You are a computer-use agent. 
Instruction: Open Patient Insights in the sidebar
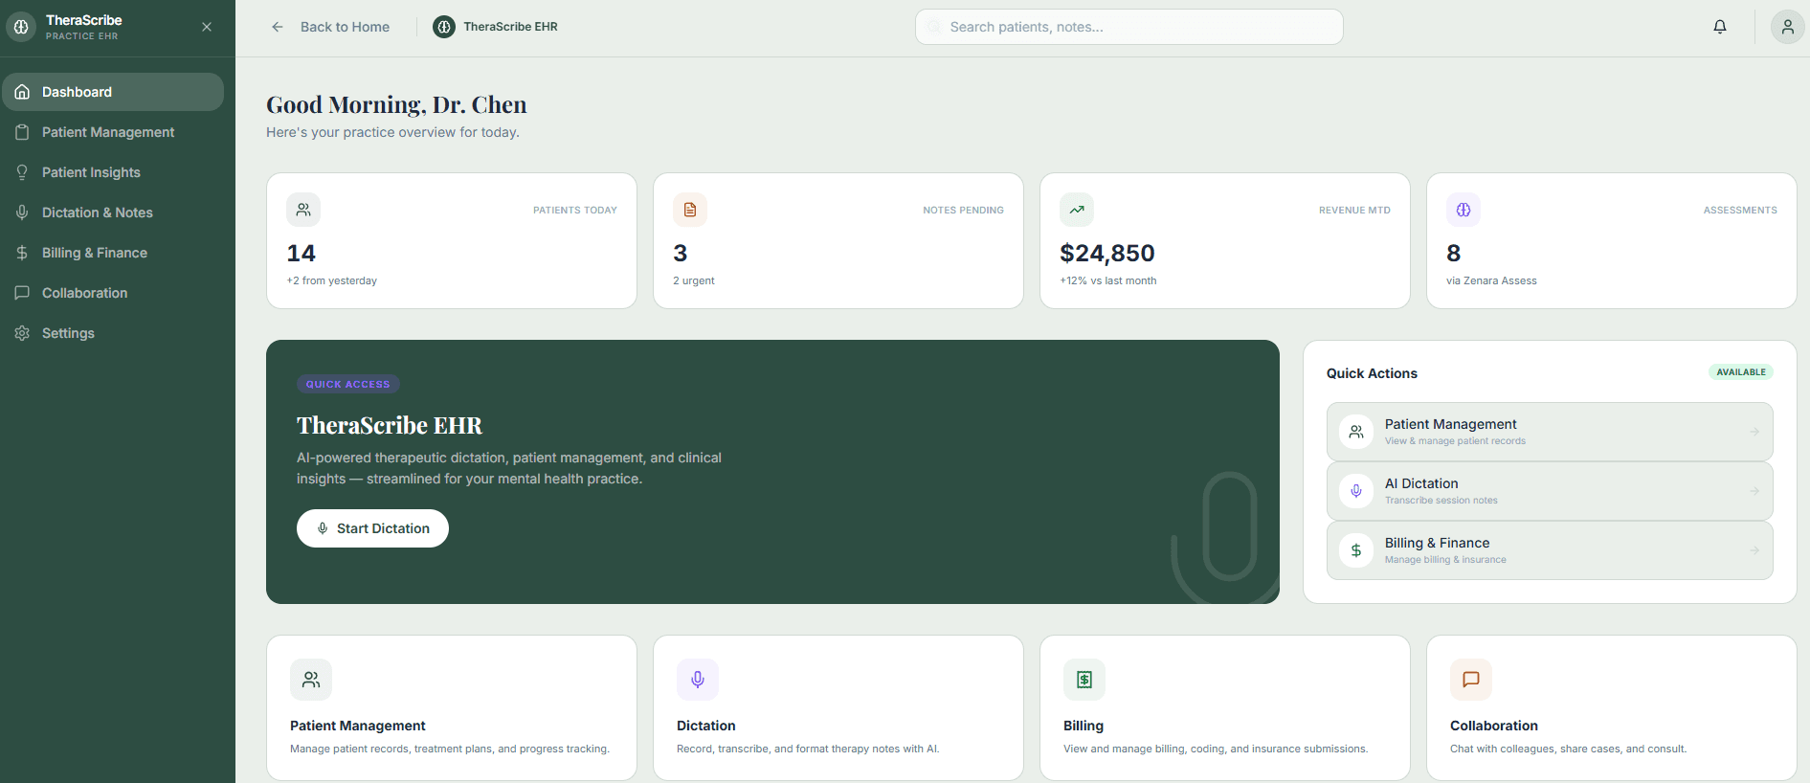point(113,172)
